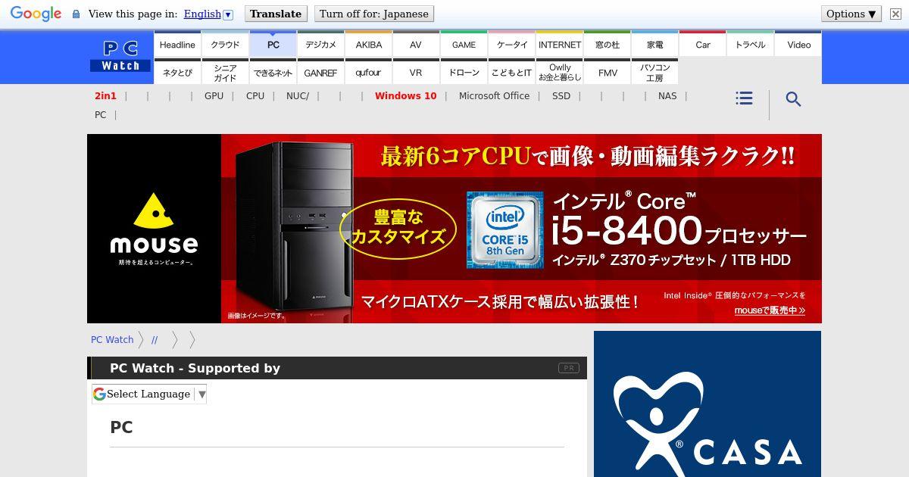Image resolution: width=909 pixels, height=477 pixels.
Task: Open the hamburger list menu icon
Action: click(744, 98)
